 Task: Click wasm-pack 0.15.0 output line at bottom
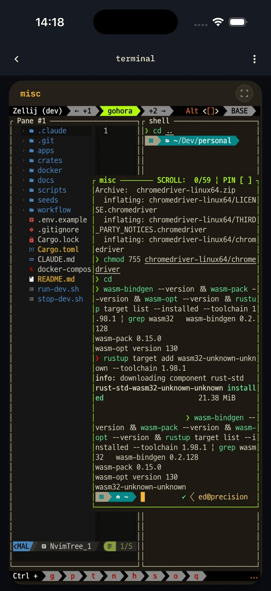pyautogui.click(x=128, y=467)
